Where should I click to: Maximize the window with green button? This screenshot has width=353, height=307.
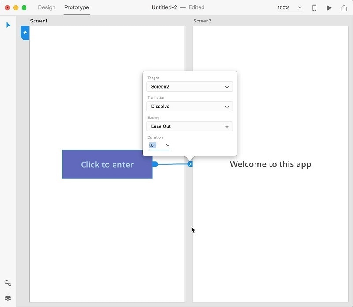pos(24,7)
